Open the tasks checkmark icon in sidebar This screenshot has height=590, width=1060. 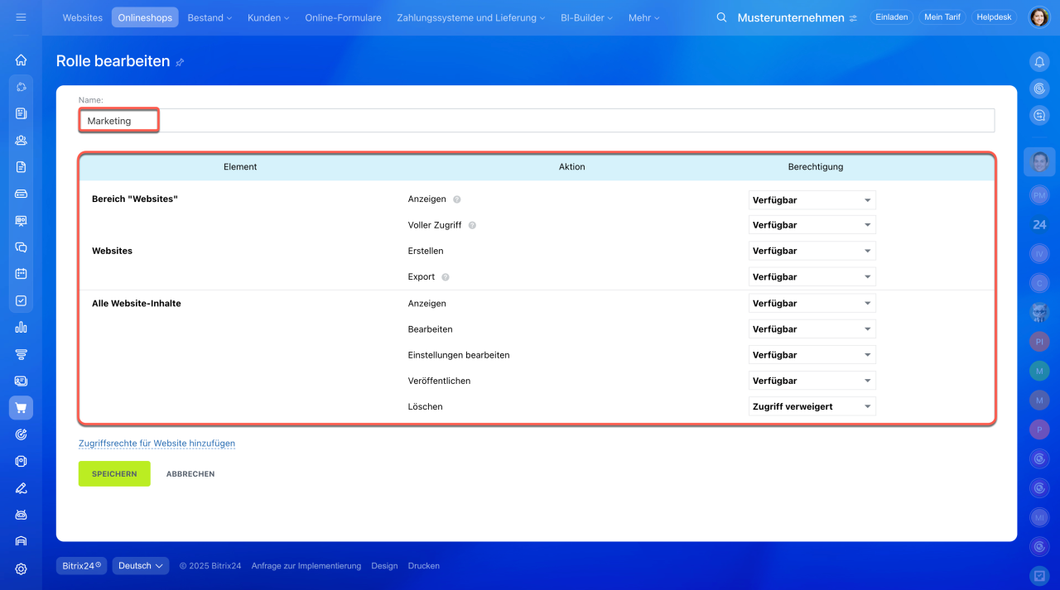coord(21,300)
